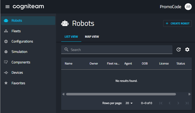Sort by the Owner column header

[x=94, y=63]
